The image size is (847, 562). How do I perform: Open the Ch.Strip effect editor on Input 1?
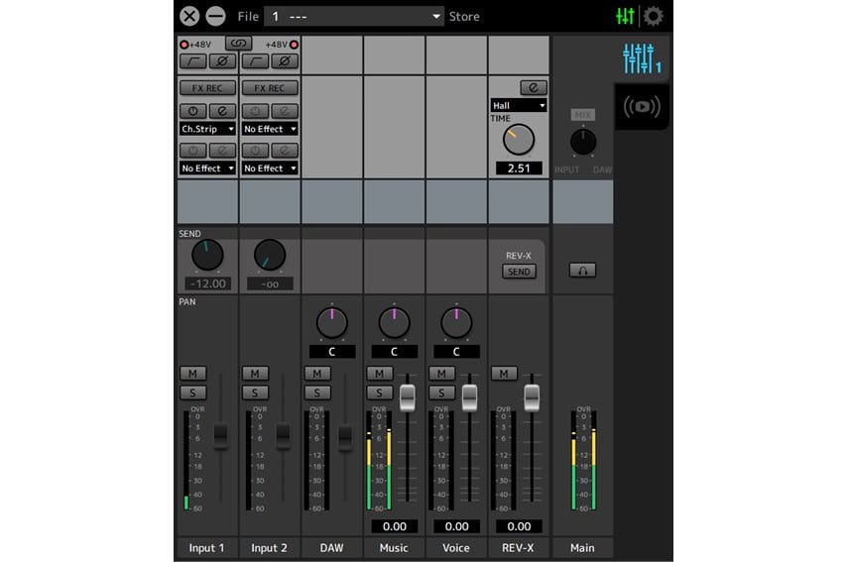[222, 111]
